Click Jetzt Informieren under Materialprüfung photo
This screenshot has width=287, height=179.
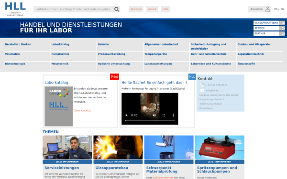pos(169,162)
